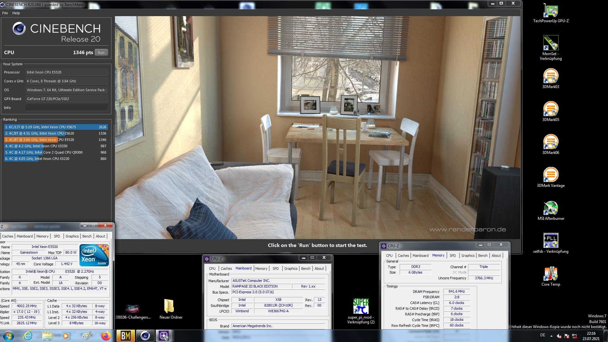Switch to CPU-Z in the taskbar
The image size is (608, 342).
[x=164, y=336]
